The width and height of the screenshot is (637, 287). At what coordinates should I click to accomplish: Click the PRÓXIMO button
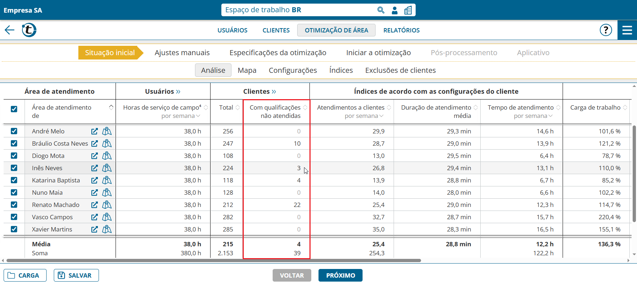[340, 275]
